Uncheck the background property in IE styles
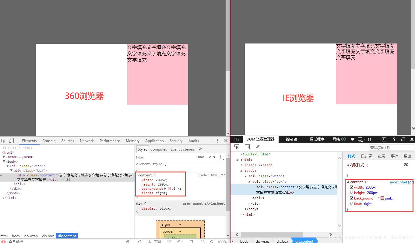 [x=352, y=198]
